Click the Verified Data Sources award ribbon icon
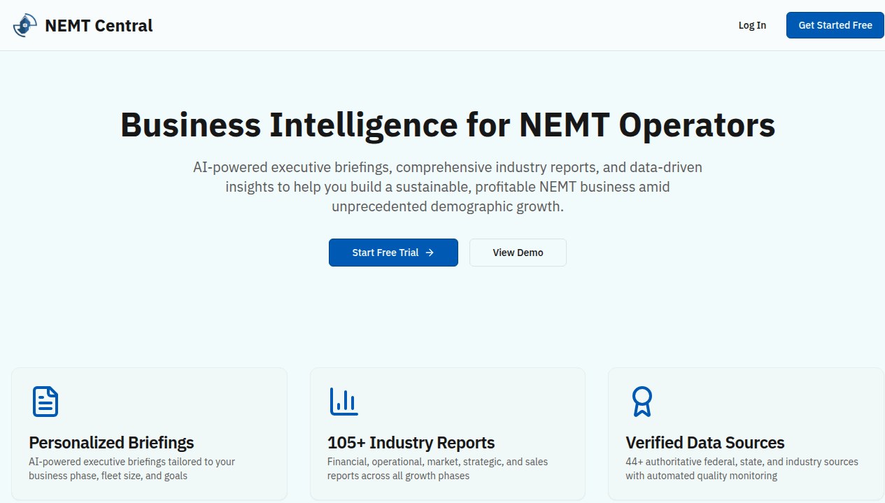The height and width of the screenshot is (503, 885). tap(642, 402)
